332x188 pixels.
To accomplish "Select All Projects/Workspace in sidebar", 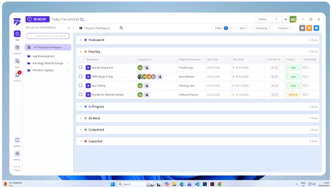I will (x=48, y=47).
